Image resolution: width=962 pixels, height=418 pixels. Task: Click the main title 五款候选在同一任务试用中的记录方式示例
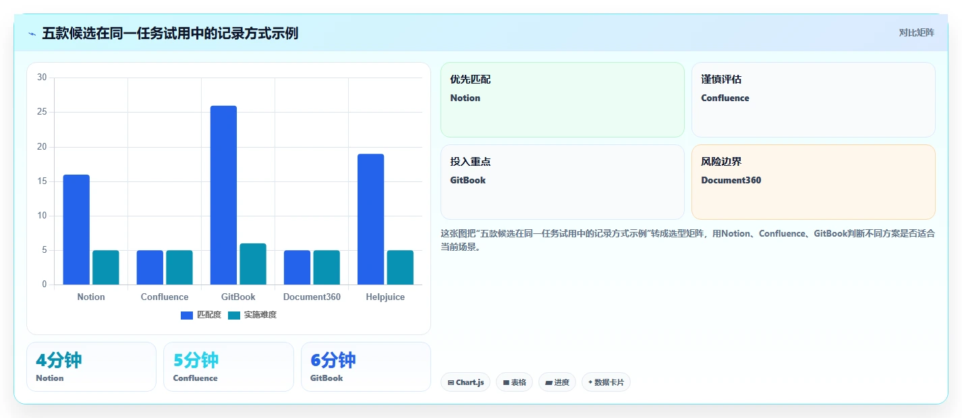(x=170, y=33)
